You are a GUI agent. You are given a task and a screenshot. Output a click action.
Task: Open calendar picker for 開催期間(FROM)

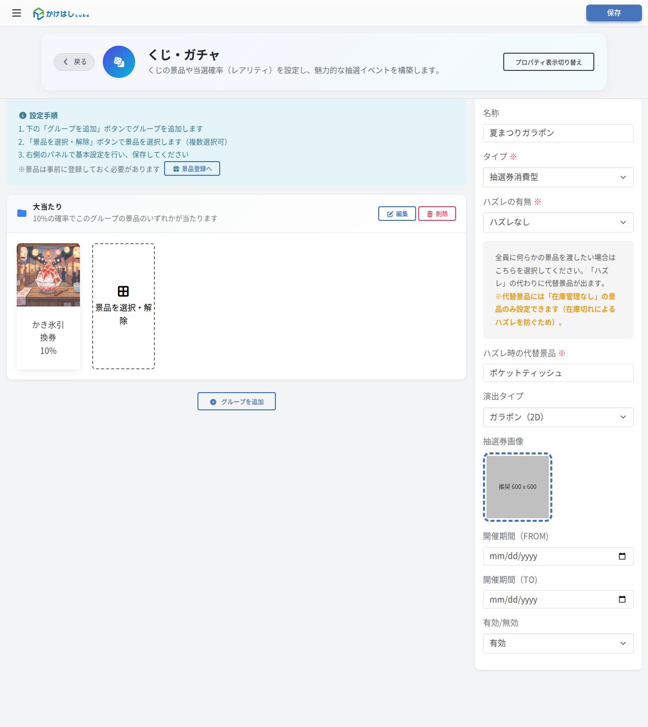(x=622, y=556)
